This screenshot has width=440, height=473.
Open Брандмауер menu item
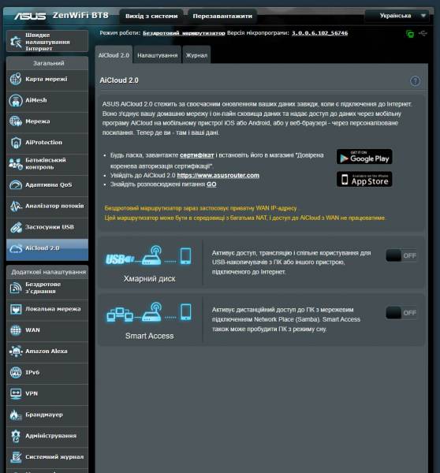(x=47, y=415)
